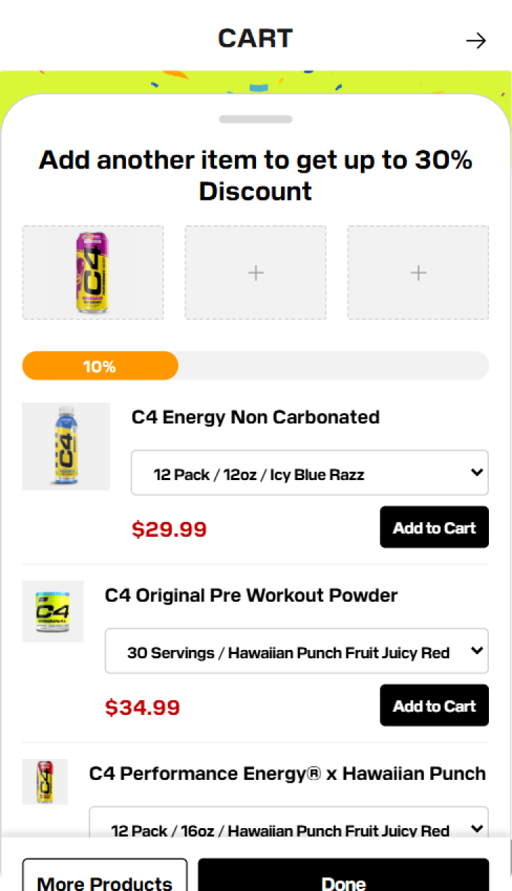
Task: Select the C4 can in the first bundle slot
Action: (x=93, y=273)
